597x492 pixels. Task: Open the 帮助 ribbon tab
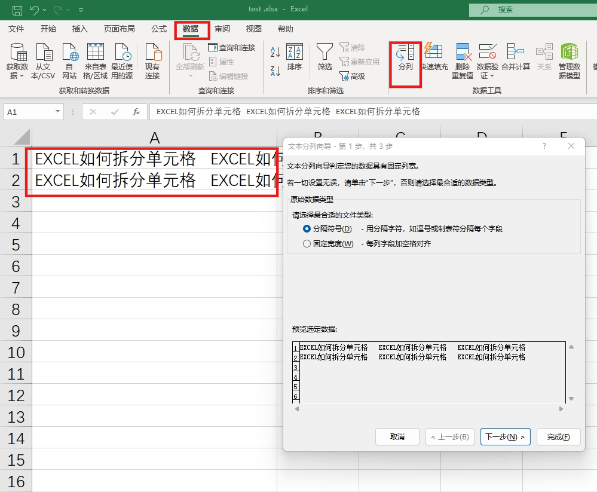[x=286, y=29]
